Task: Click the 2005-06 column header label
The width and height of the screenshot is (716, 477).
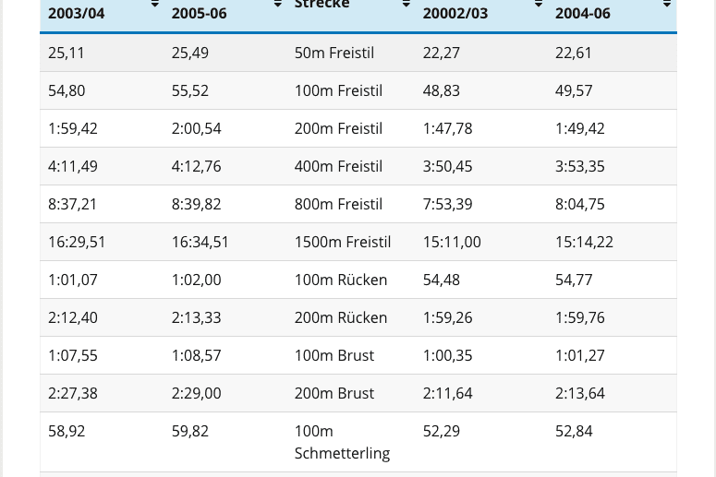Action: click(200, 14)
